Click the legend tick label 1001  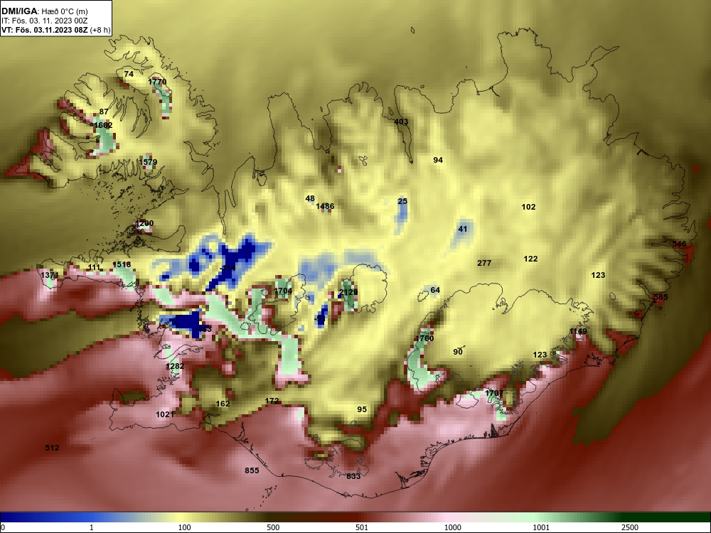tap(541, 527)
